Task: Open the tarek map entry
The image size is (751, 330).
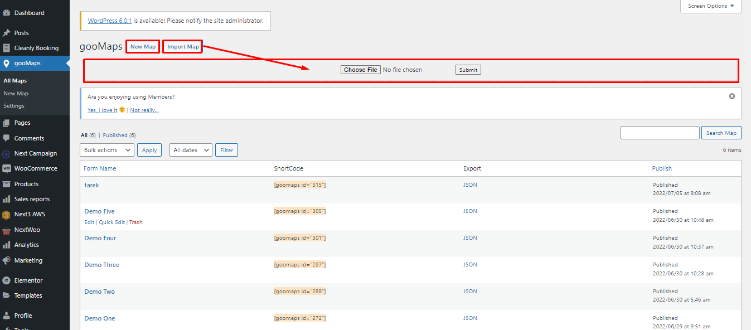Action: pos(91,185)
